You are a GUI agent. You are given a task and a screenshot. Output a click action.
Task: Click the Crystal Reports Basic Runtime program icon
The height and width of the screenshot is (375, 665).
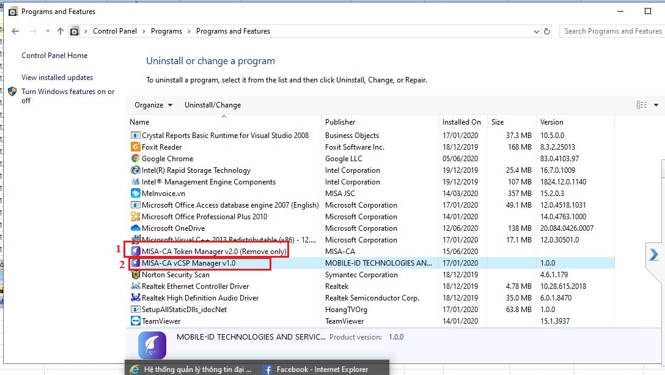click(135, 135)
